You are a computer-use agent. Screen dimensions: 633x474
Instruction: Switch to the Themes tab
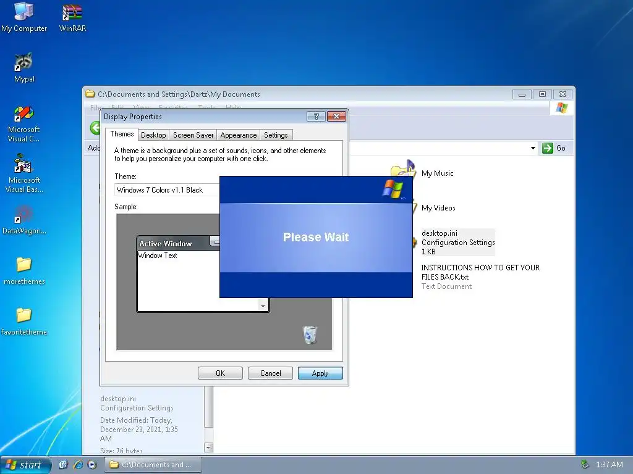tap(122, 134)
